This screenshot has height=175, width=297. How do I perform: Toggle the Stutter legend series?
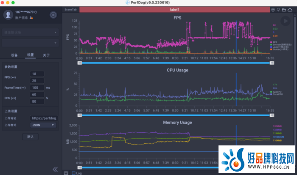coord(279,49)
